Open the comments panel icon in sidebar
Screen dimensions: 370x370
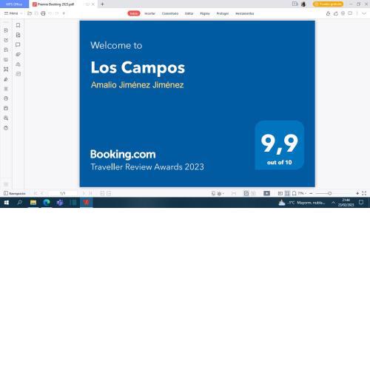point(18,44)
